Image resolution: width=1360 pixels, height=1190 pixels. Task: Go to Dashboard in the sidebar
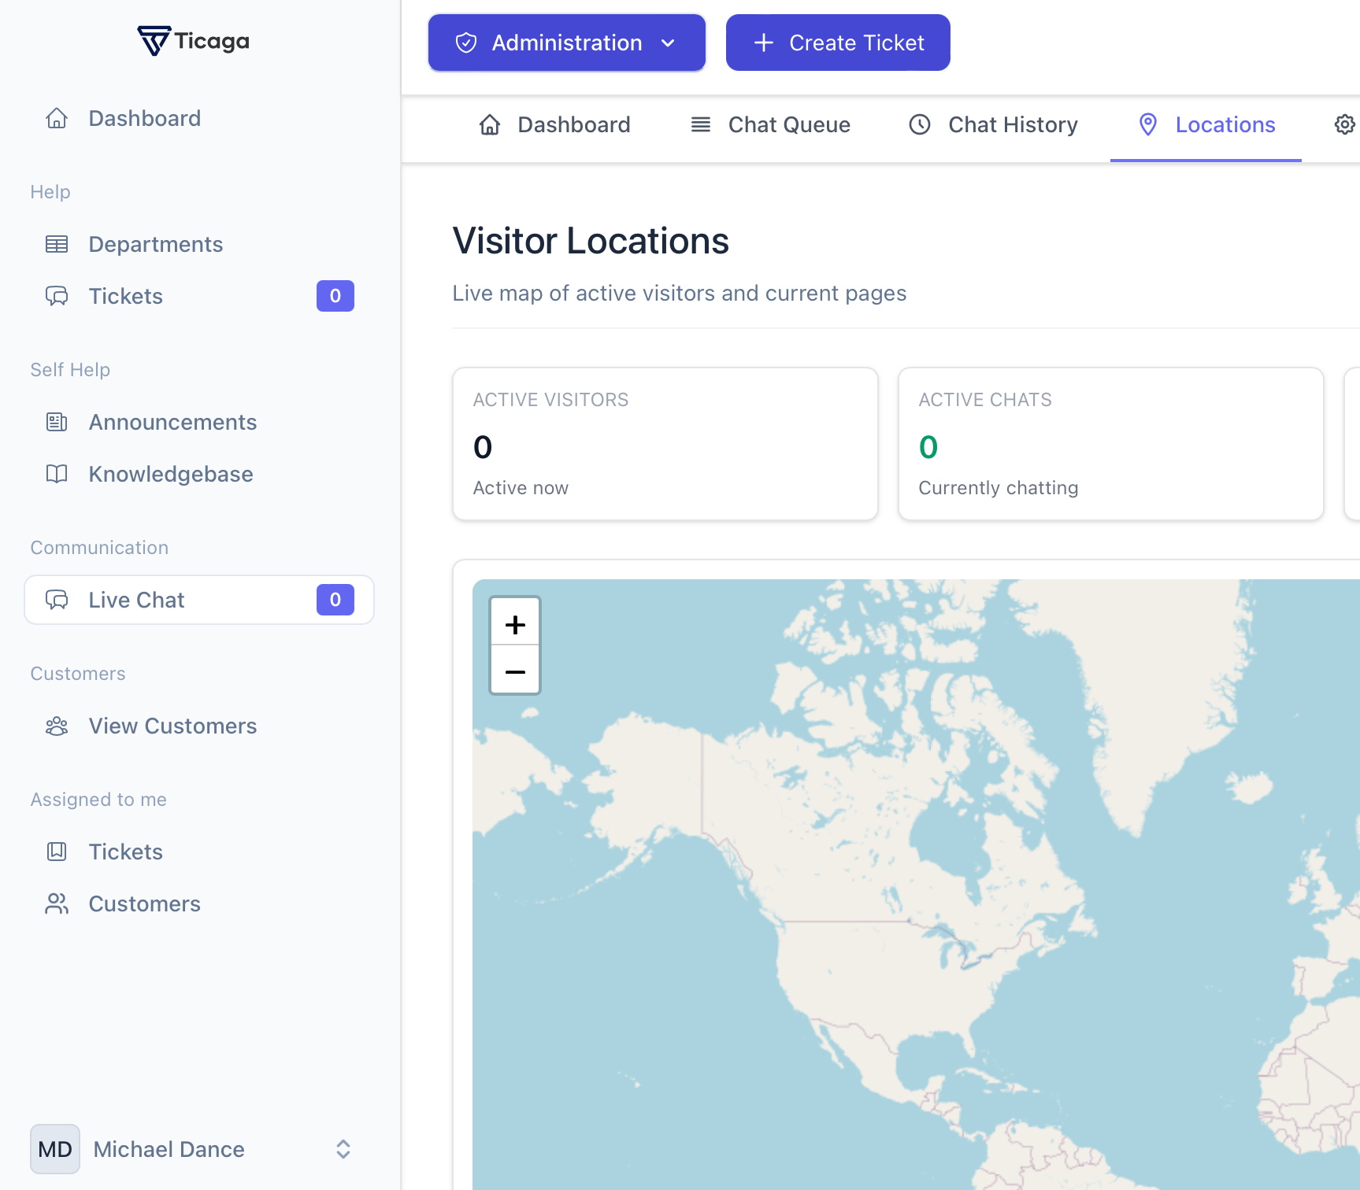click(x=144, y=118)
